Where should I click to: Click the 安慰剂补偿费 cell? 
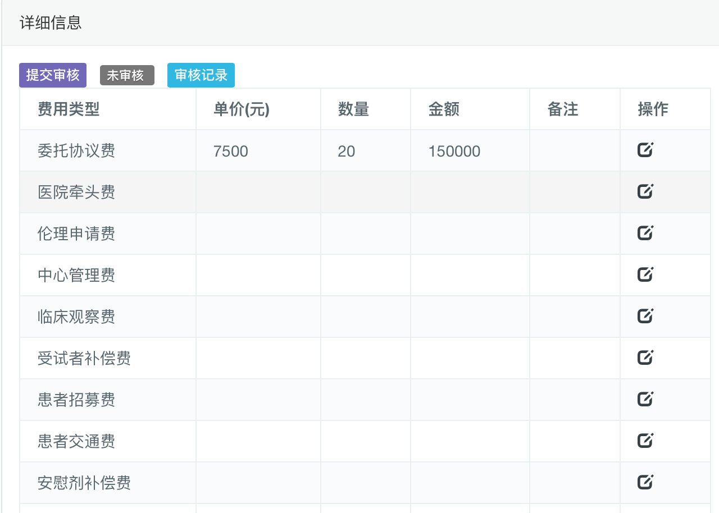(108, 483)
